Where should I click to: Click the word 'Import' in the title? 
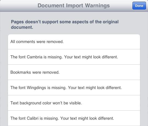click(x=75, y=6)
